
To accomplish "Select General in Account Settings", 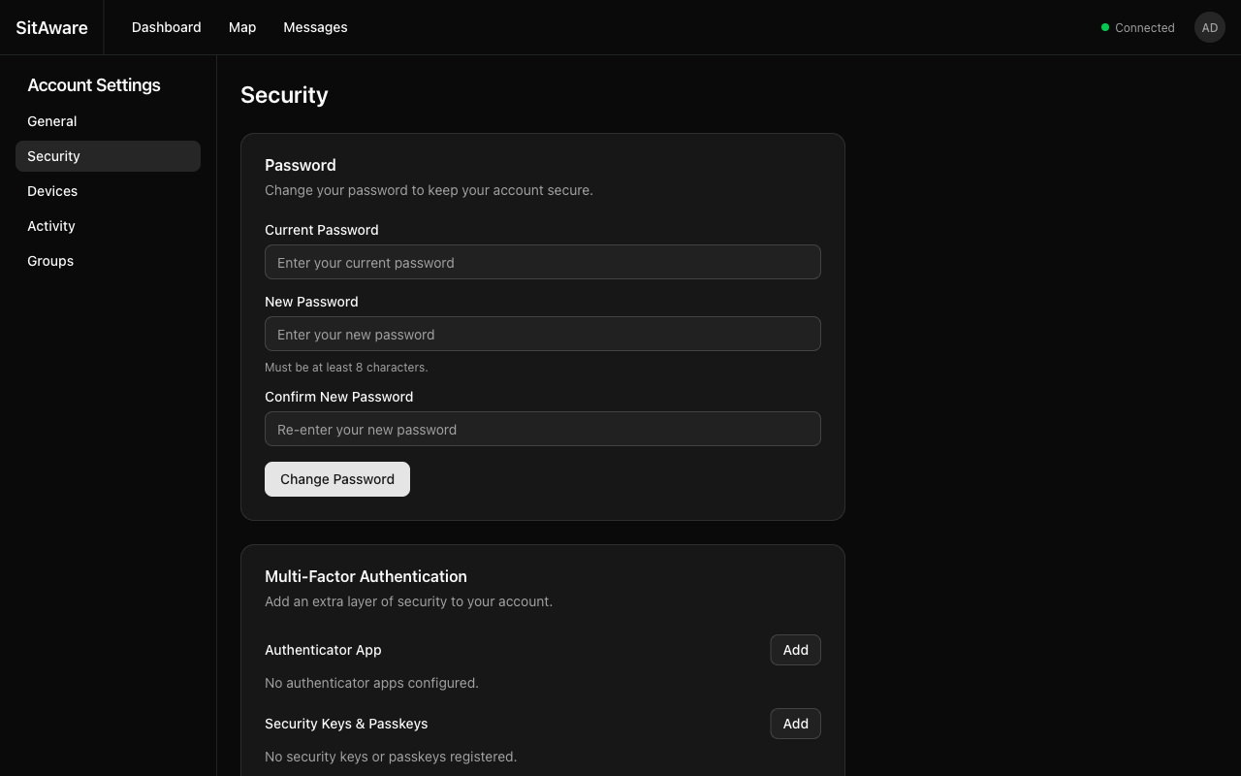I will (51, 121).
